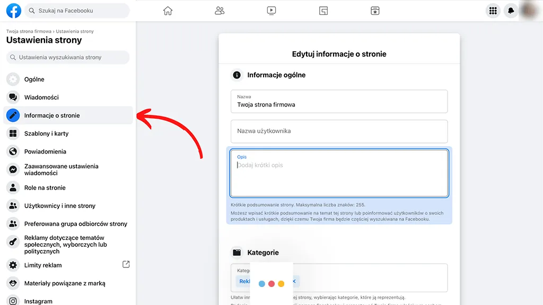The image size is (543, 305).
Task: Open Zaawansowane ustawienia wiadomości
Action: click(x=60, y=169)
